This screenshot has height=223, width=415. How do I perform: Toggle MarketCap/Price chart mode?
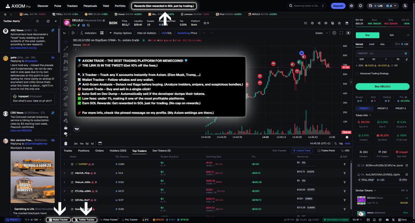click(x=187, y=33)
